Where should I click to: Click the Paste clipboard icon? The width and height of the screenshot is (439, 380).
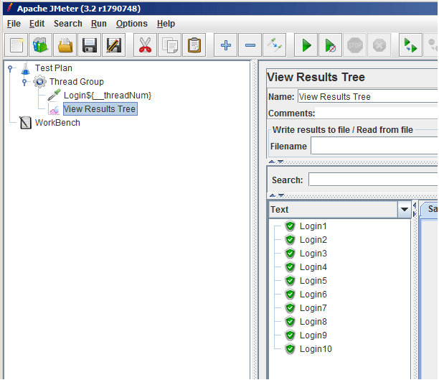pyautogui.click(x=194, y=45)
